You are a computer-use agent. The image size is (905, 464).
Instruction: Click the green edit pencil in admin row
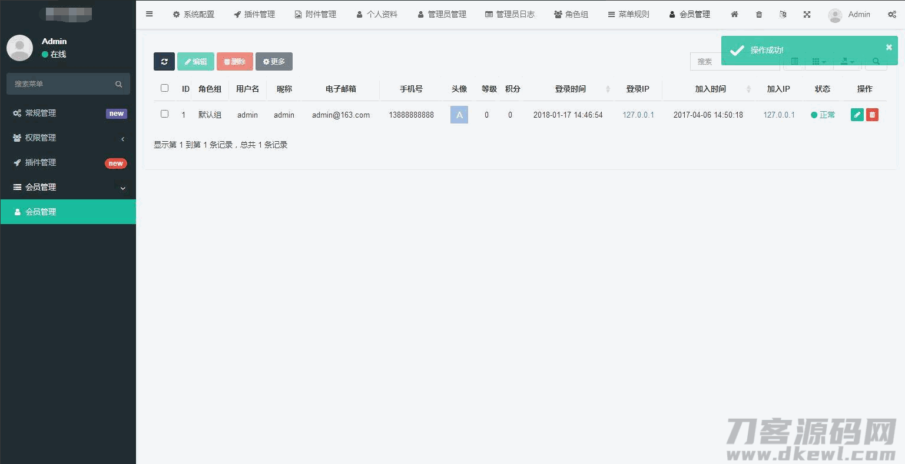[x=857, y=115]
